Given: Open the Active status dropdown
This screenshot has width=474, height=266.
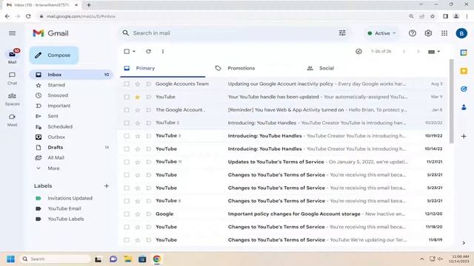Looking at the screenshot, I should point(381,33).
